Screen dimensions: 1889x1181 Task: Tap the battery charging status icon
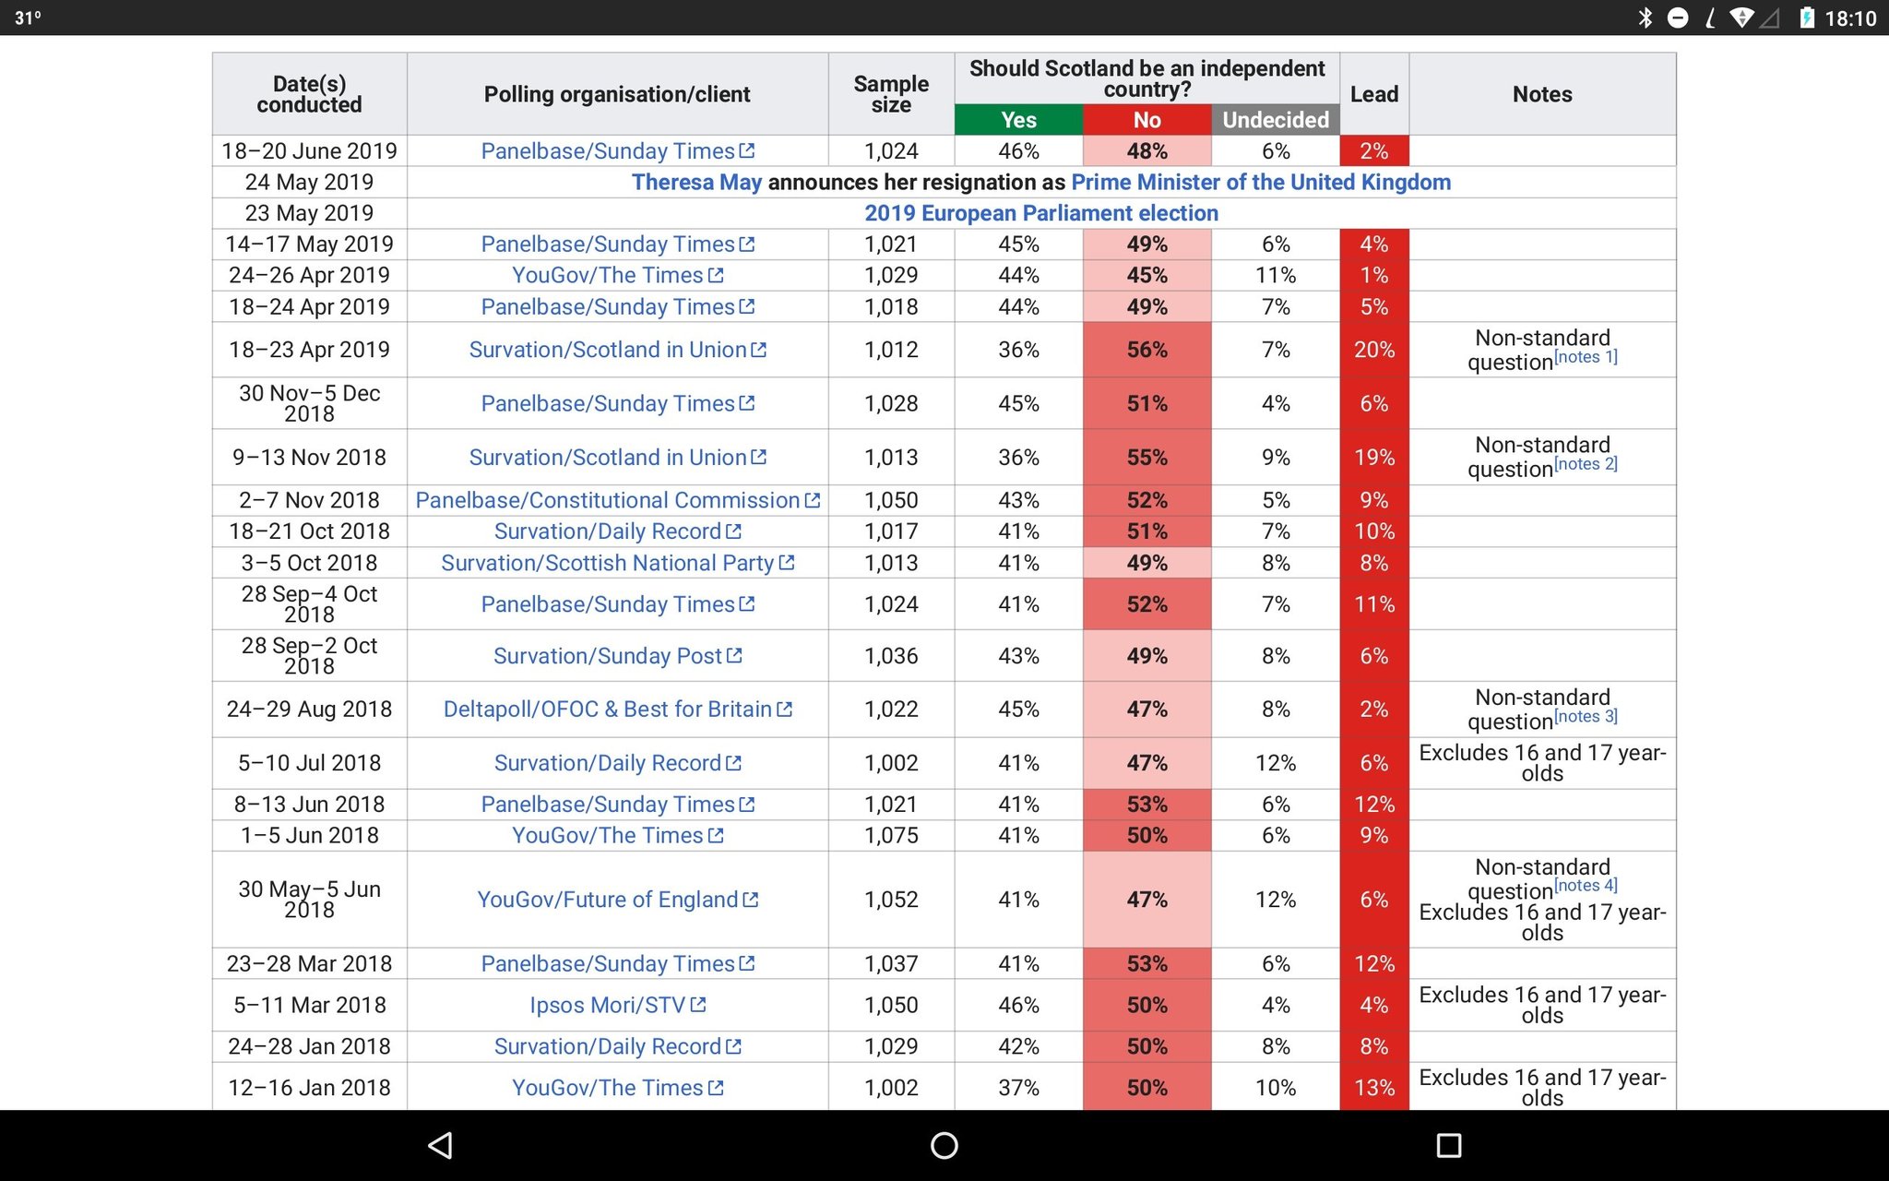tap(1806, 18)
